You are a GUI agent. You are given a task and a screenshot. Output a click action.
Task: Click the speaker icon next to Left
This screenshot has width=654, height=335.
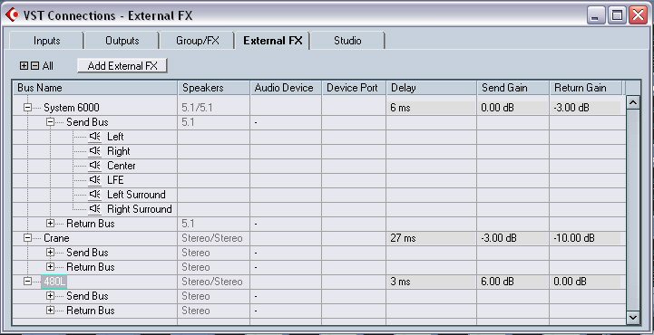tap(95, 137)
